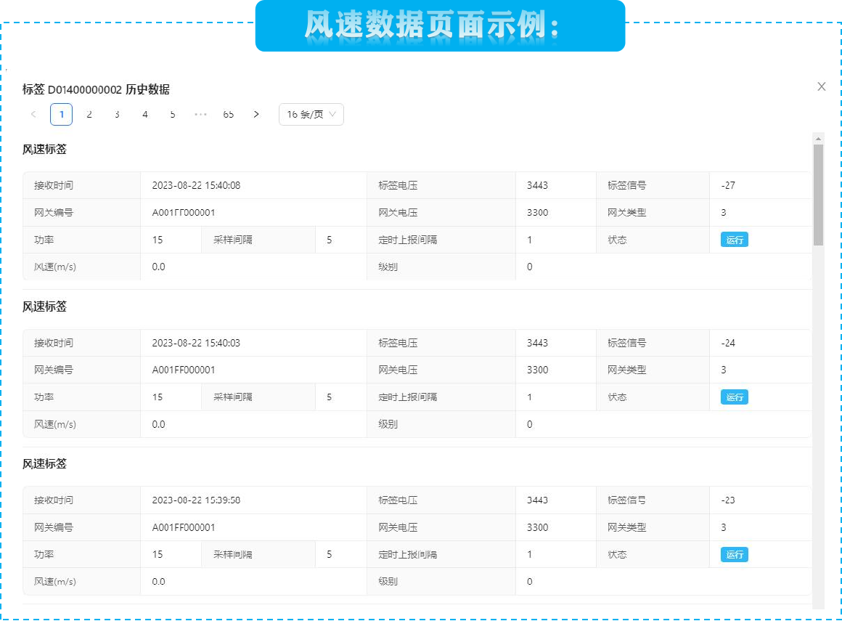Click tag signal value -24
The width and height of the screenshot is (842, 621).
[727, 343]
